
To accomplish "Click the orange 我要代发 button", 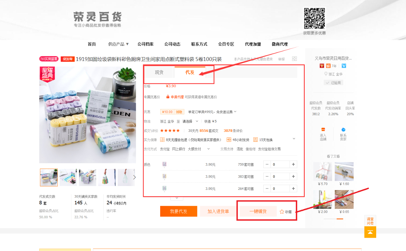I will (x=179, y=211).
